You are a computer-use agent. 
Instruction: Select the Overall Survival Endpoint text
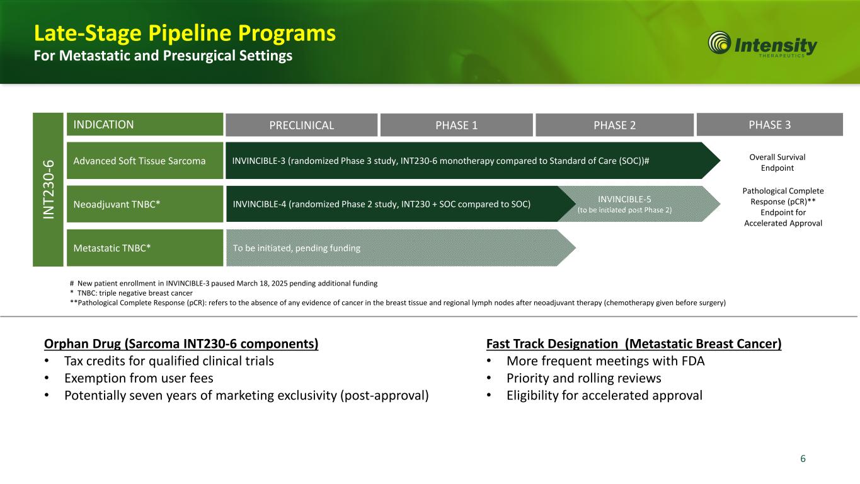click(x=783, y=163)
